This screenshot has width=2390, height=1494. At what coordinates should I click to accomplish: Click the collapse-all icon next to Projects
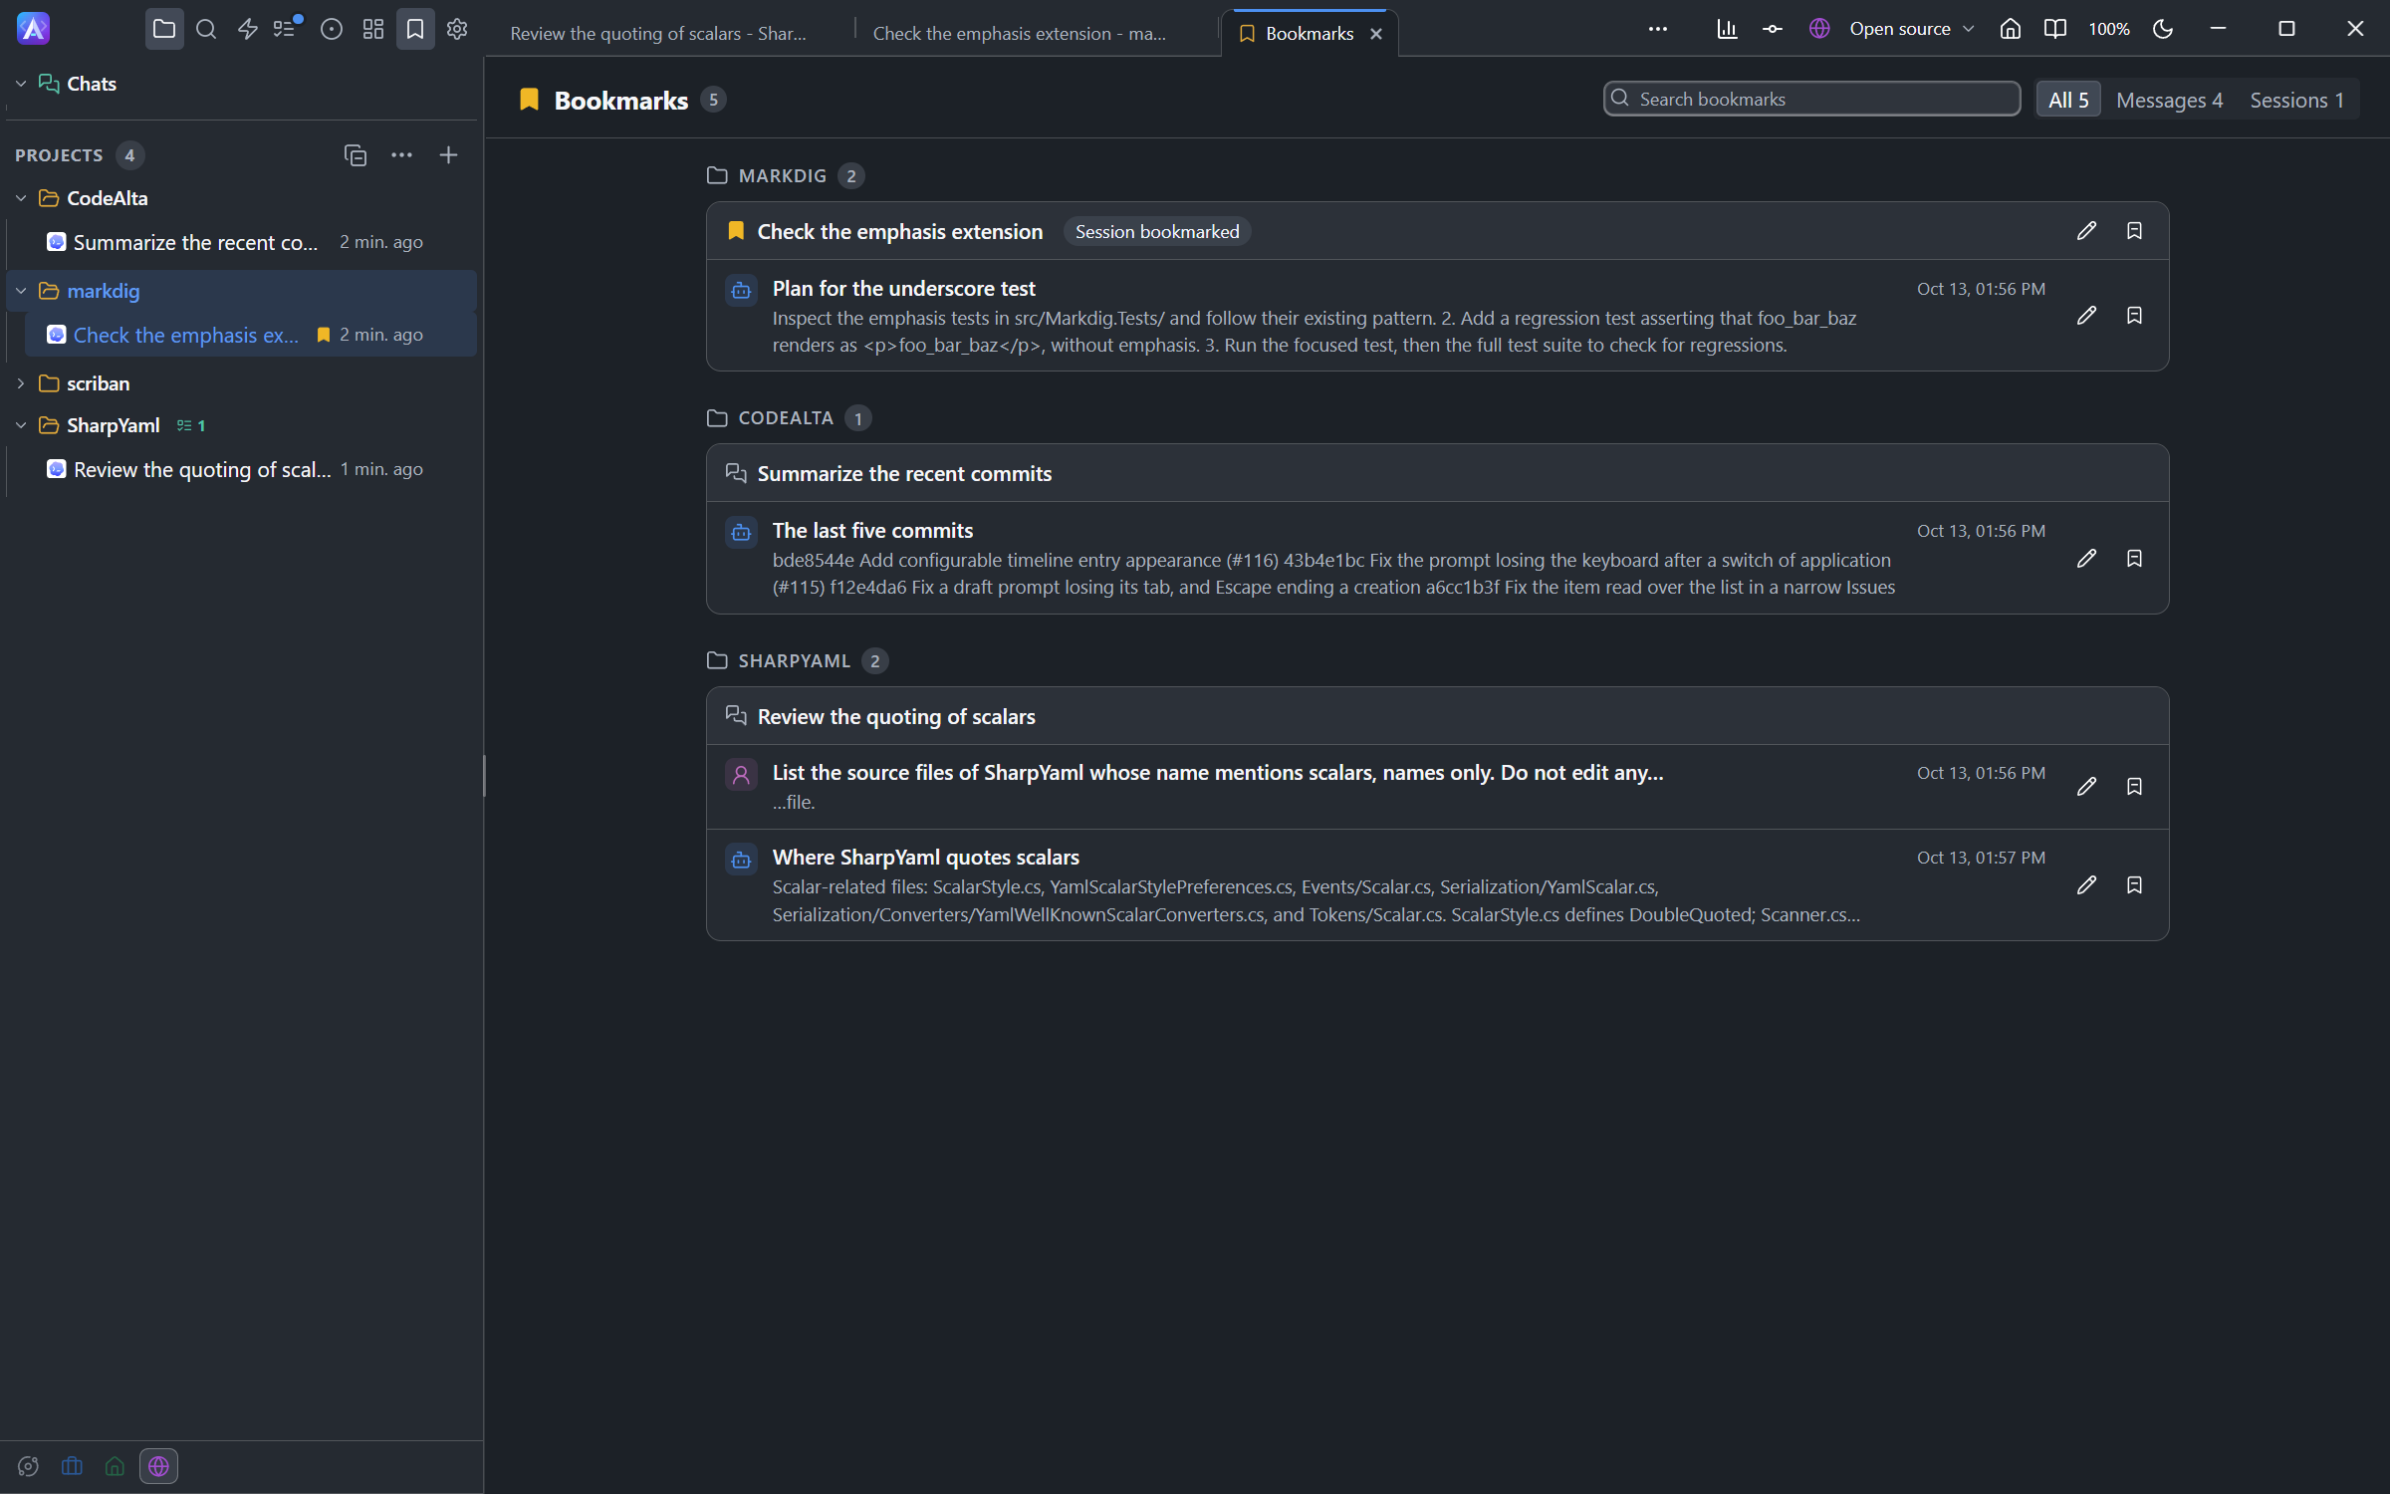point(356,155)
